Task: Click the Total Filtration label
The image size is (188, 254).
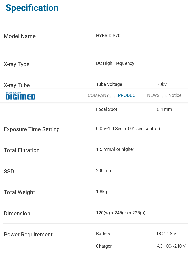Action: (22, 150)
